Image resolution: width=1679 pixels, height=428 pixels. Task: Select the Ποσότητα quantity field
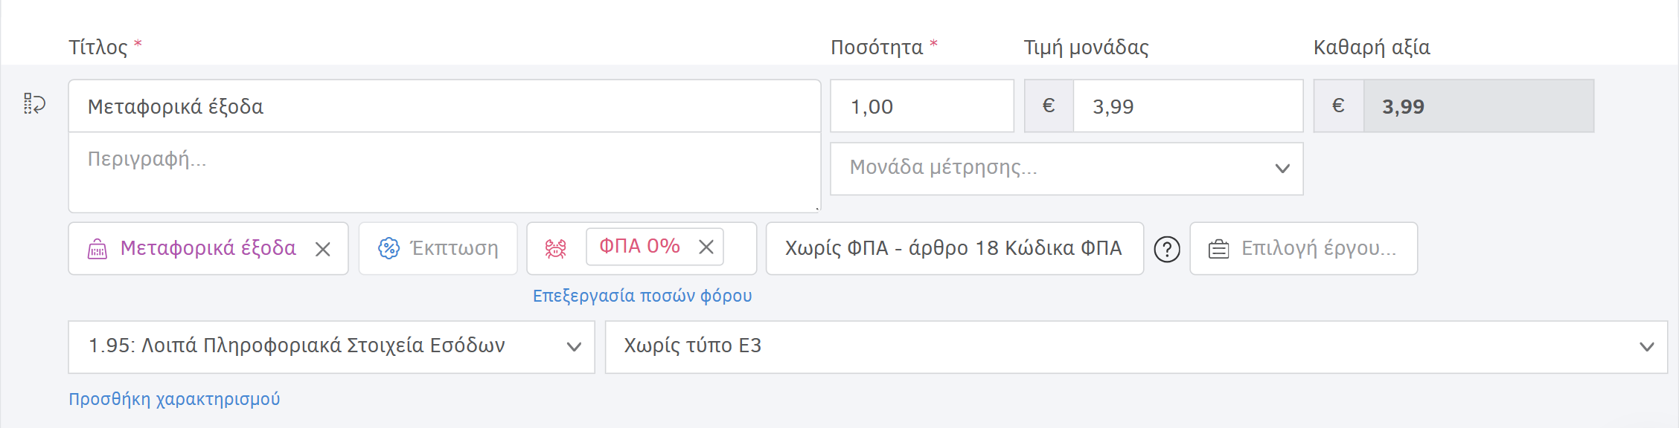click(x=921, y=106)
